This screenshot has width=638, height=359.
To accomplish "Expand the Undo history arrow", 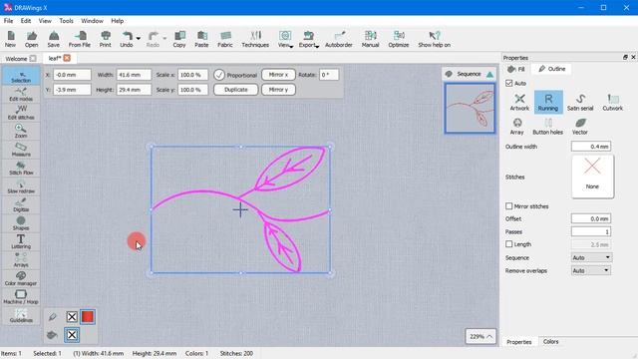I will pyautogui.click(x=139, y=38).
